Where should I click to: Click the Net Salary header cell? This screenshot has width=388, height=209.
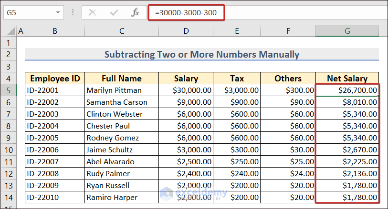[347, 79]
